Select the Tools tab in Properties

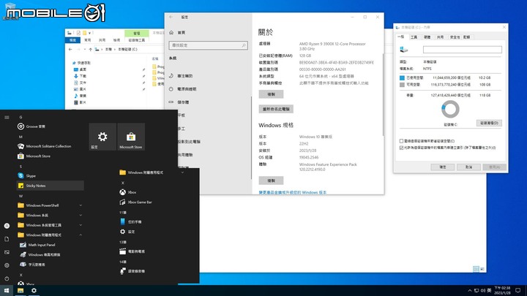414,37
